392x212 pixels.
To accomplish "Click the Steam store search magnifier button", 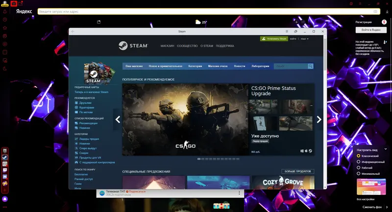I will [x=311, y=66].
